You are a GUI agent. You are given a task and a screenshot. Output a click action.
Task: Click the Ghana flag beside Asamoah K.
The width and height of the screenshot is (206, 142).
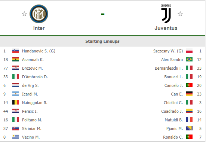coord(16,60)
